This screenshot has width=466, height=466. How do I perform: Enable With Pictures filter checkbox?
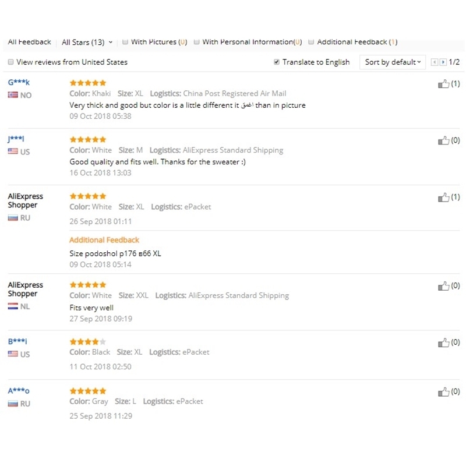[x=125, y=42]
